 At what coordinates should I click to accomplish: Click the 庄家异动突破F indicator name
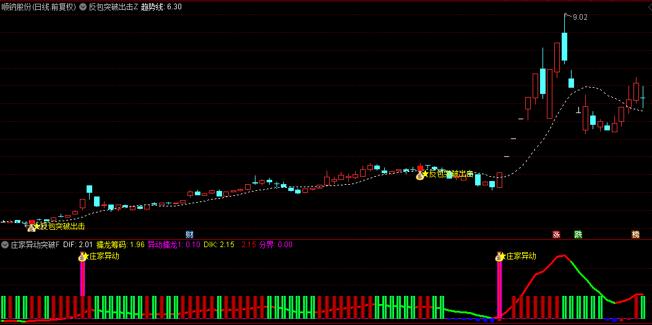(35, 245)
